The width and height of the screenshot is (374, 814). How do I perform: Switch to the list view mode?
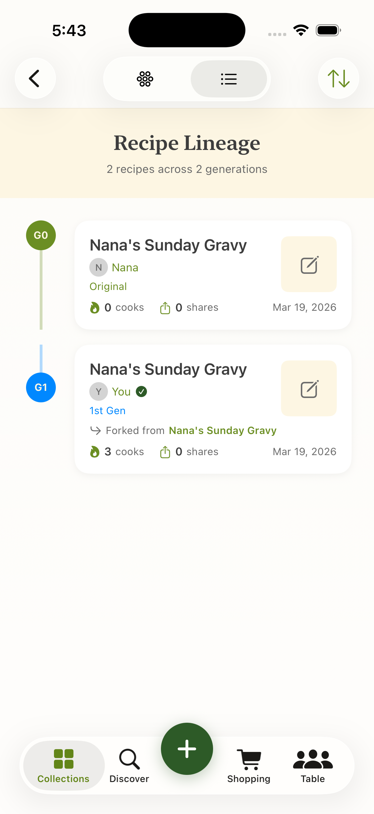[229, 79]
